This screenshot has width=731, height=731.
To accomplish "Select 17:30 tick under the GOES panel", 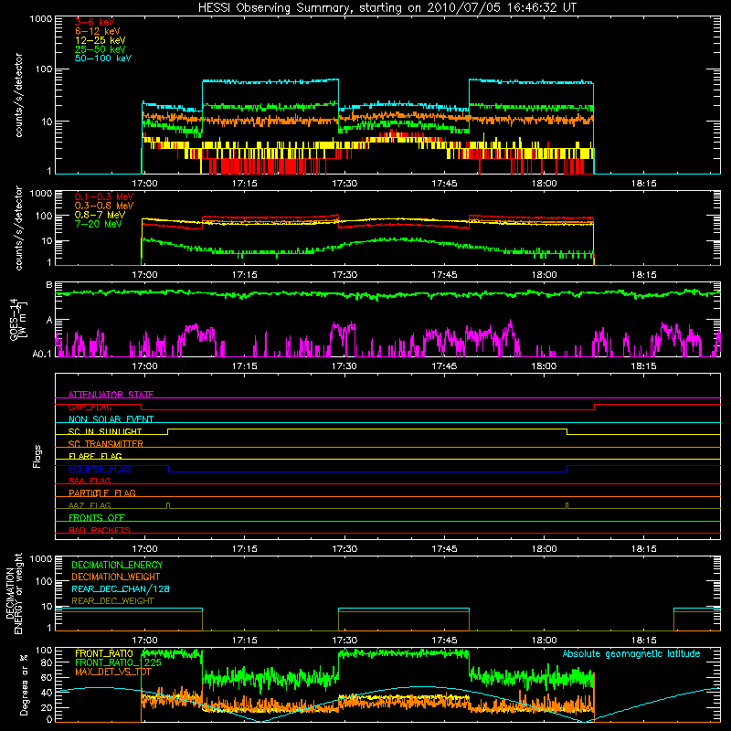I will [344, 366].
